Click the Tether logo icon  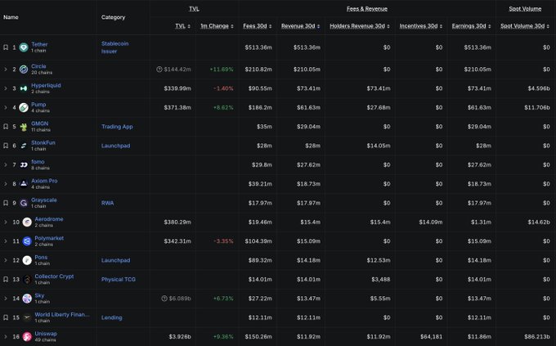(24, 47)
